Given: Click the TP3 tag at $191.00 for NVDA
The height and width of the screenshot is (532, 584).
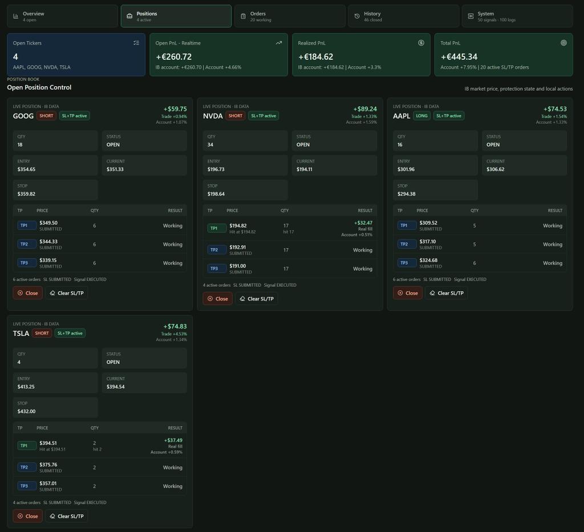Looking at the screenshot, I should click(217, 269).
